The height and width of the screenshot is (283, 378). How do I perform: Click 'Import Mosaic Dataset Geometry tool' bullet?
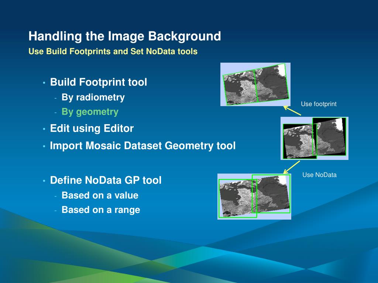143,146
